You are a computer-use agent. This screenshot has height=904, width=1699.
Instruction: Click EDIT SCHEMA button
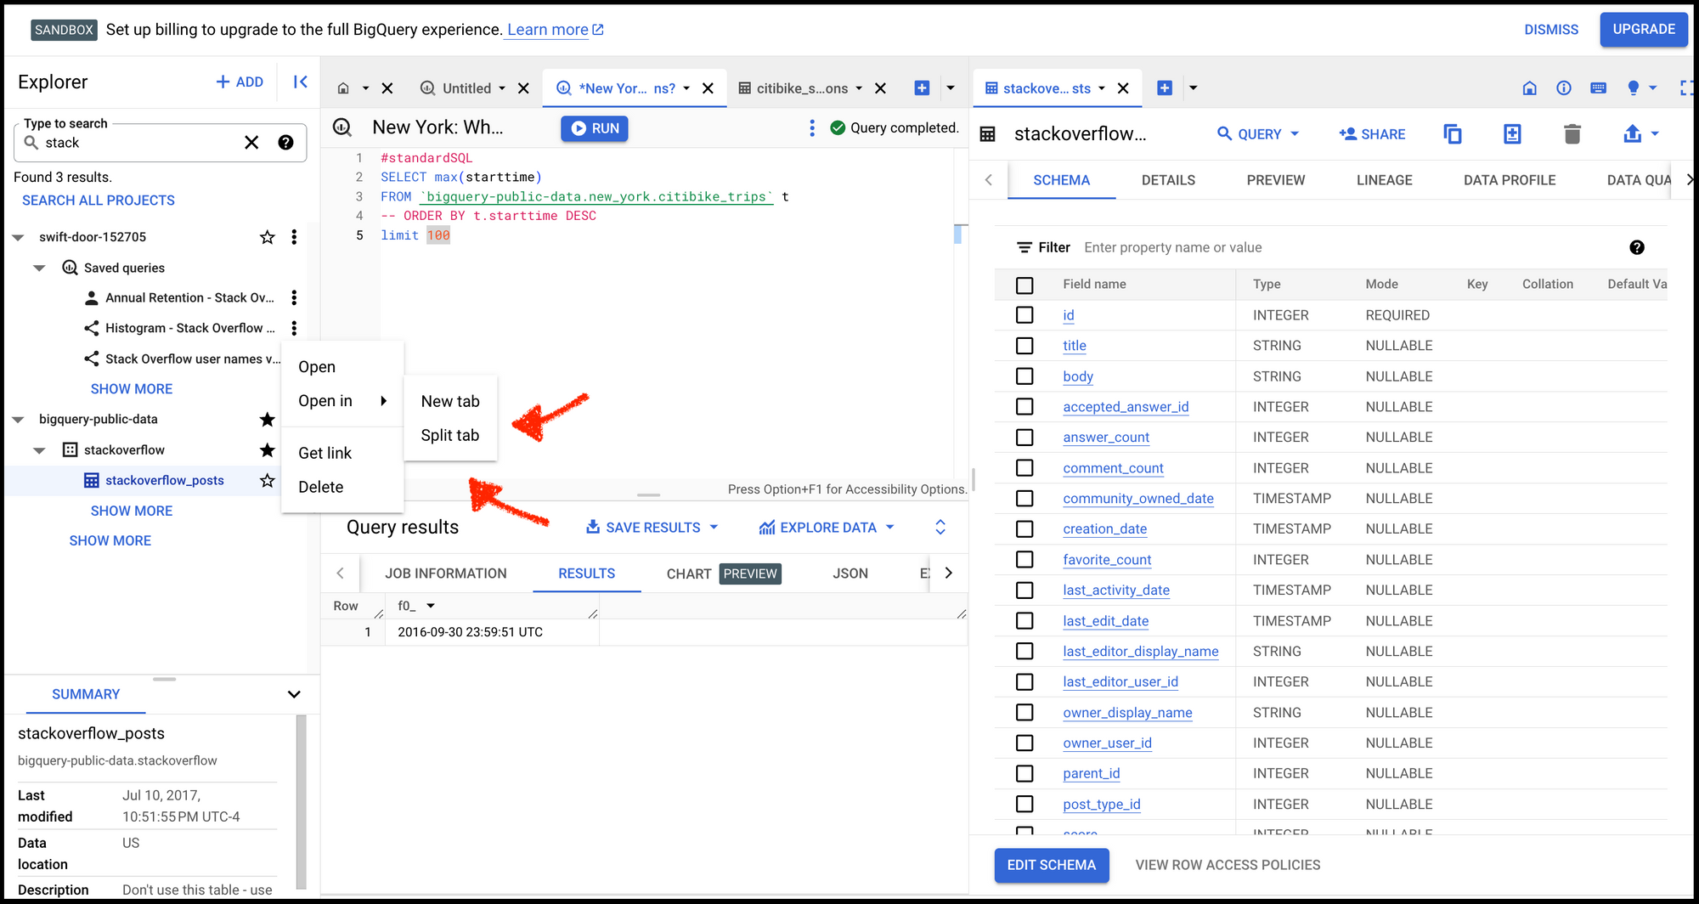1052,865
